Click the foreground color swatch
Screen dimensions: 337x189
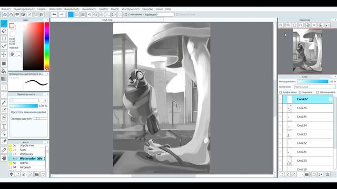pos(12,26)
